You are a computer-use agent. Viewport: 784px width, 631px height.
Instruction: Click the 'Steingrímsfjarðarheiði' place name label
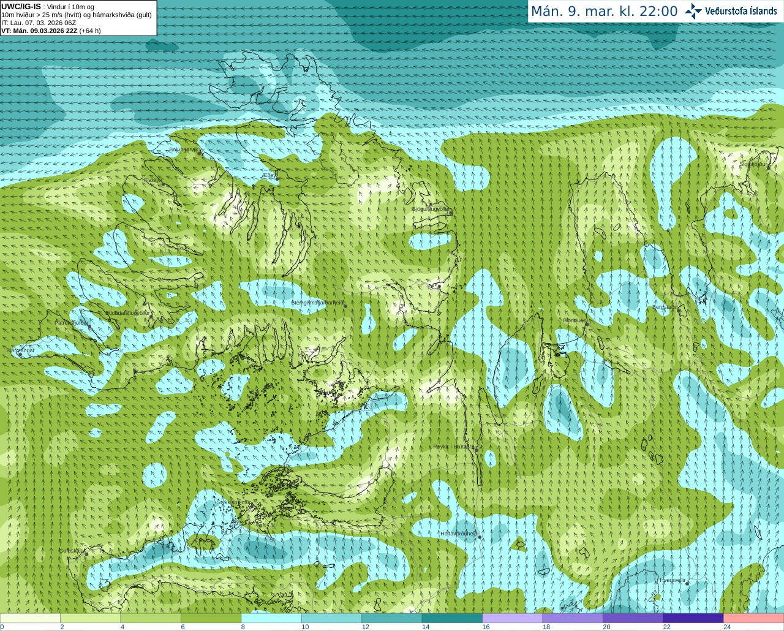point(317,303)
